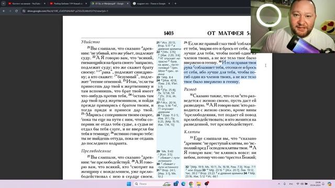Show hidden system tray icons chevron

(x=279, y=184)
